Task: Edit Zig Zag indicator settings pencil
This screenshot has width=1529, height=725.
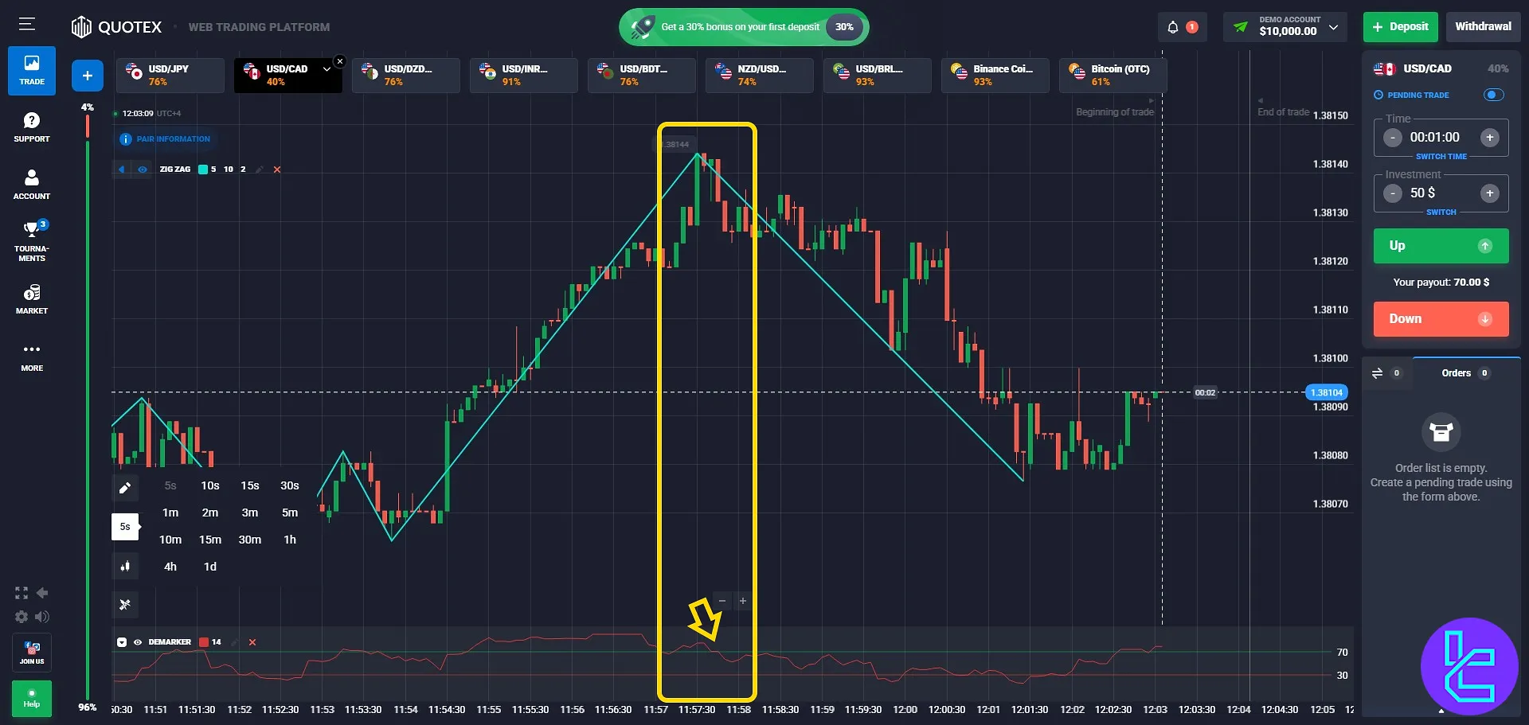Action: (260, 170)
